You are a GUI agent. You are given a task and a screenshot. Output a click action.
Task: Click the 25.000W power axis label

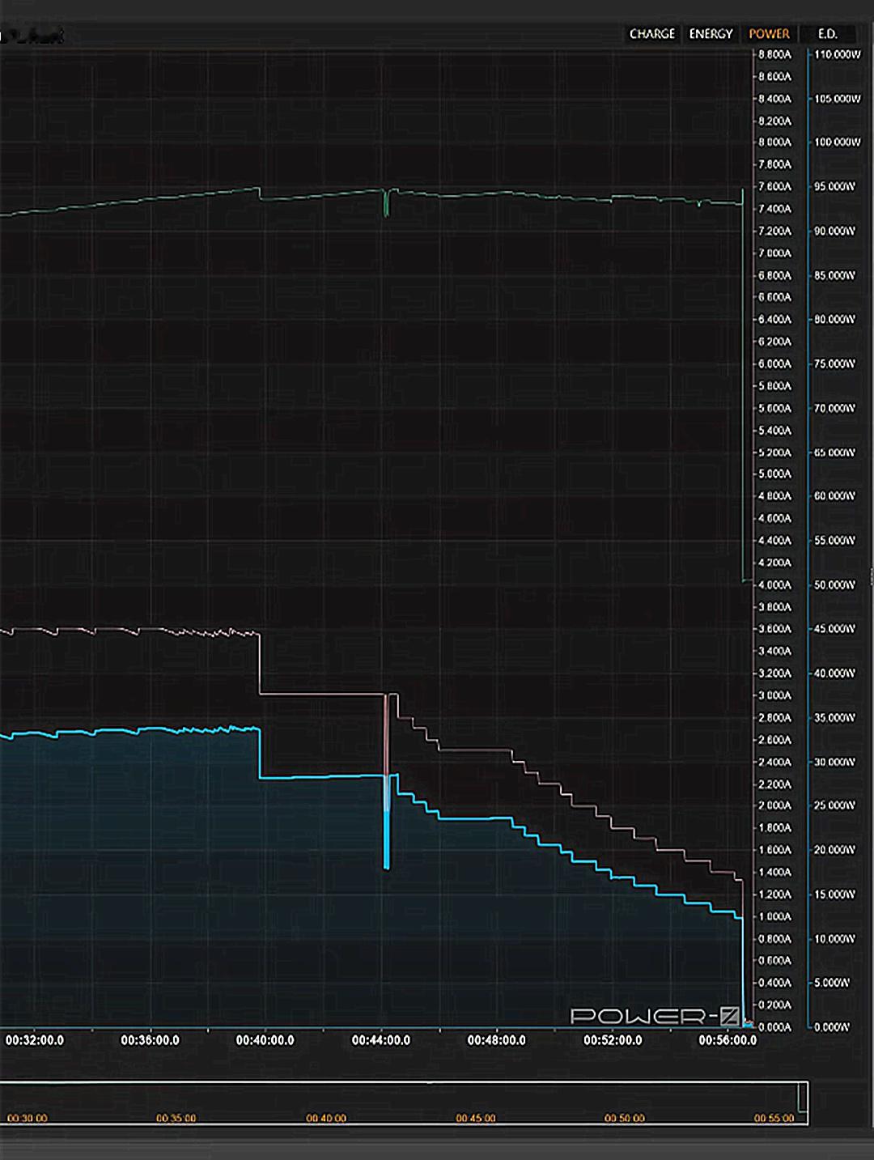coord(835,806)
